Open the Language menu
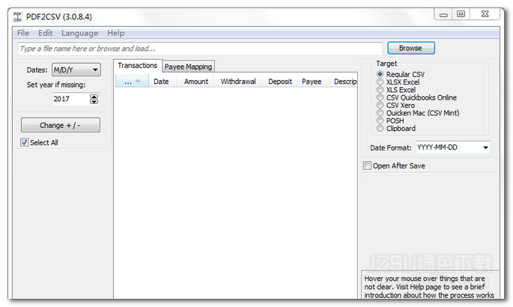The height and width of the screenshot is (307, 513). click(80, 33)
